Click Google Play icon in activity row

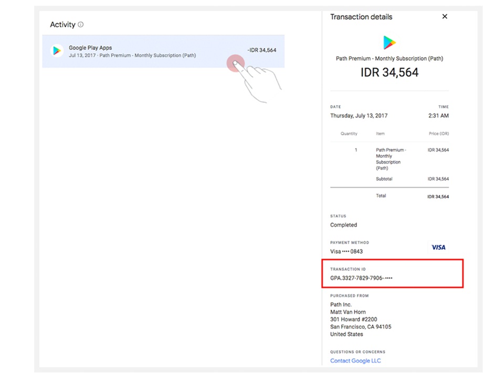click(x=57, y=51)
